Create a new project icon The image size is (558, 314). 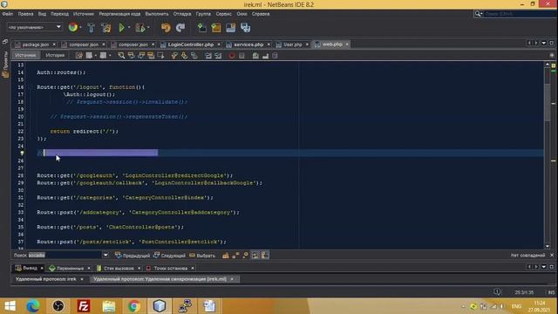click(216, 27)
